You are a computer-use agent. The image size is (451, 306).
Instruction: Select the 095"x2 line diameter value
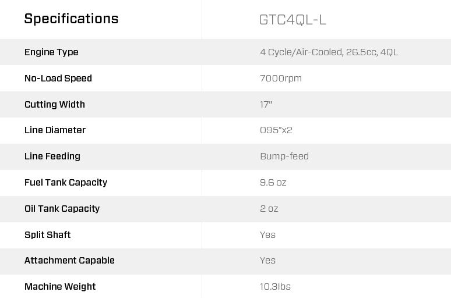click(x=276, y=130)
